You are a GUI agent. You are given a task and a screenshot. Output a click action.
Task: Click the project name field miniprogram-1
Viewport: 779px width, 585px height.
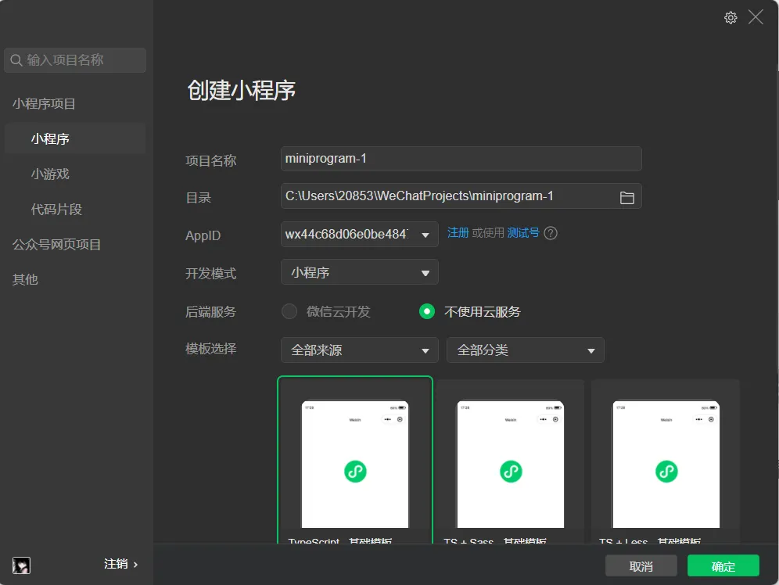coord(461,159)
